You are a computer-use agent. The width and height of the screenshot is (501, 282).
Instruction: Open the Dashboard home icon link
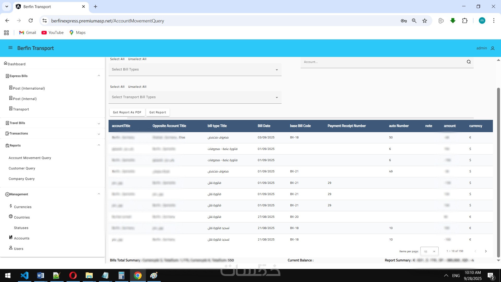[5, 63]
